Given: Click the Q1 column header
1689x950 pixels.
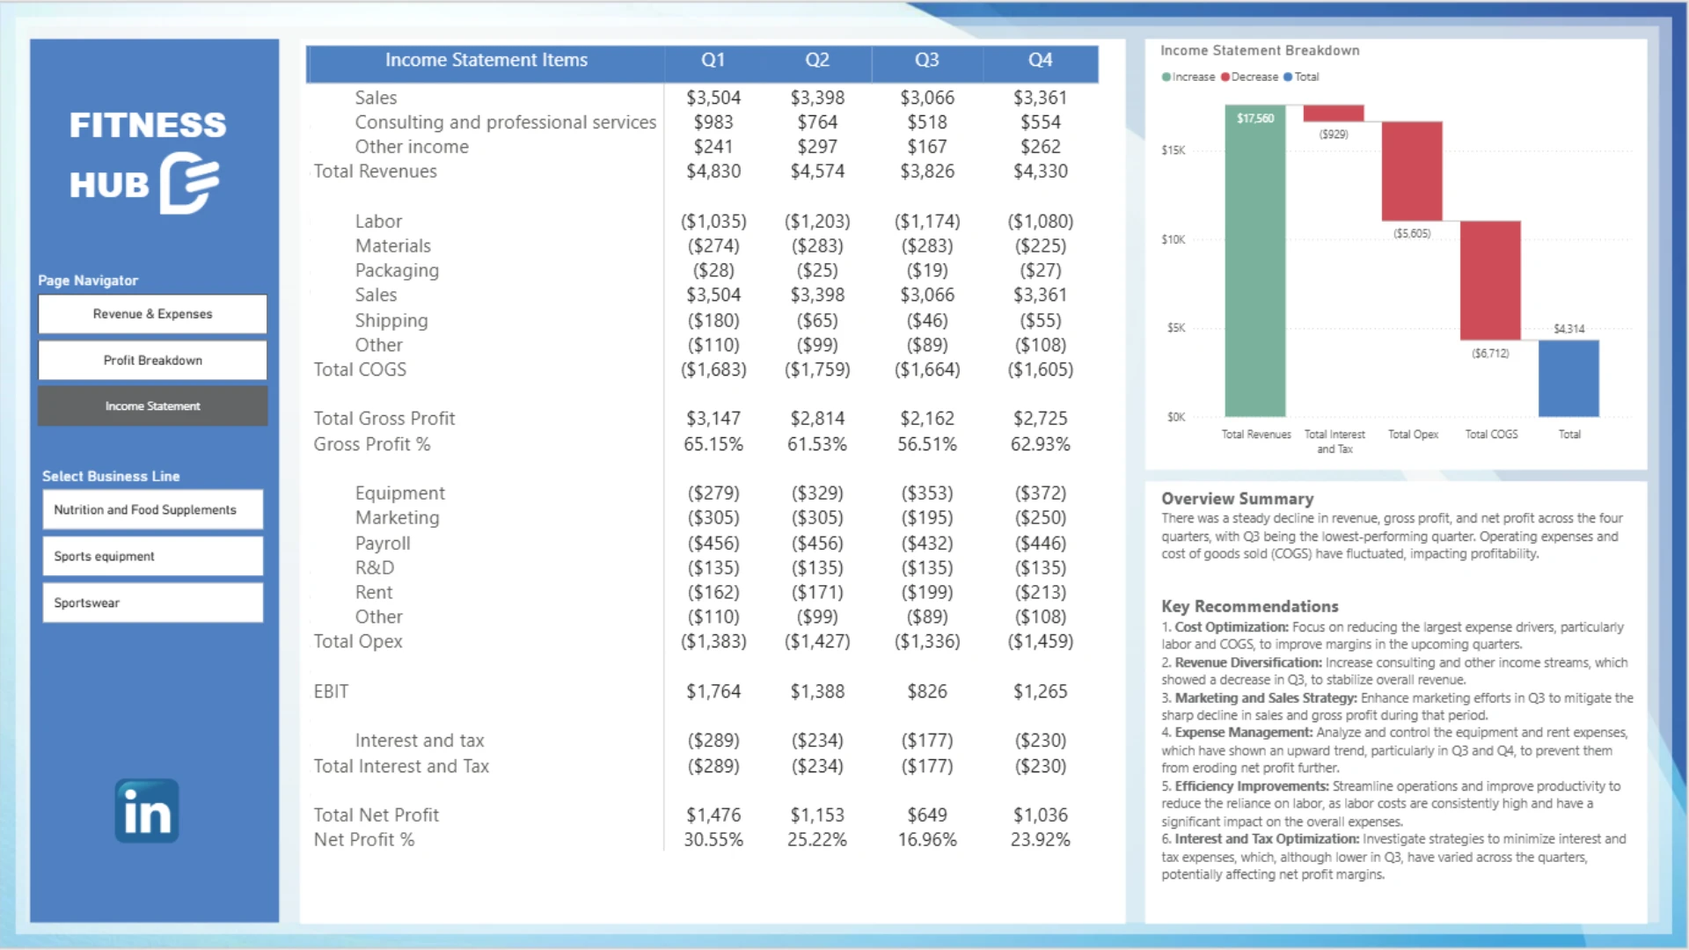Looking at the screenshot, I should coord(713,61).
